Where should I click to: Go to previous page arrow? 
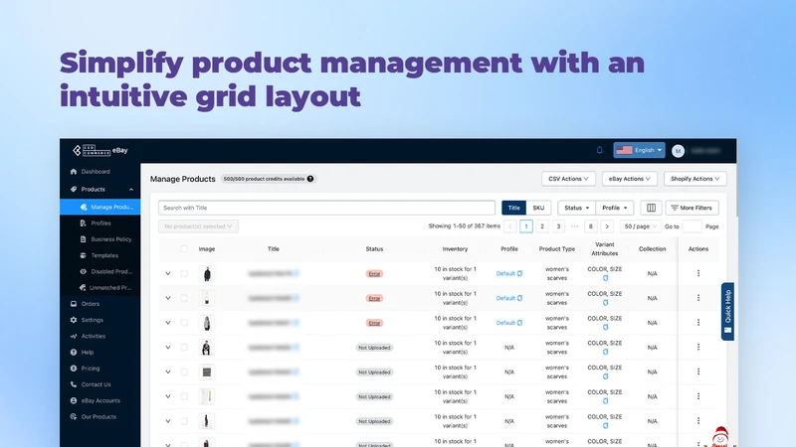(510, 226)
